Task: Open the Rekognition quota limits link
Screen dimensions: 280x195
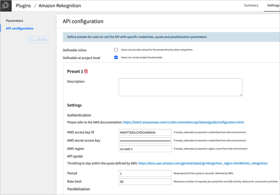Action: point(203,163)
